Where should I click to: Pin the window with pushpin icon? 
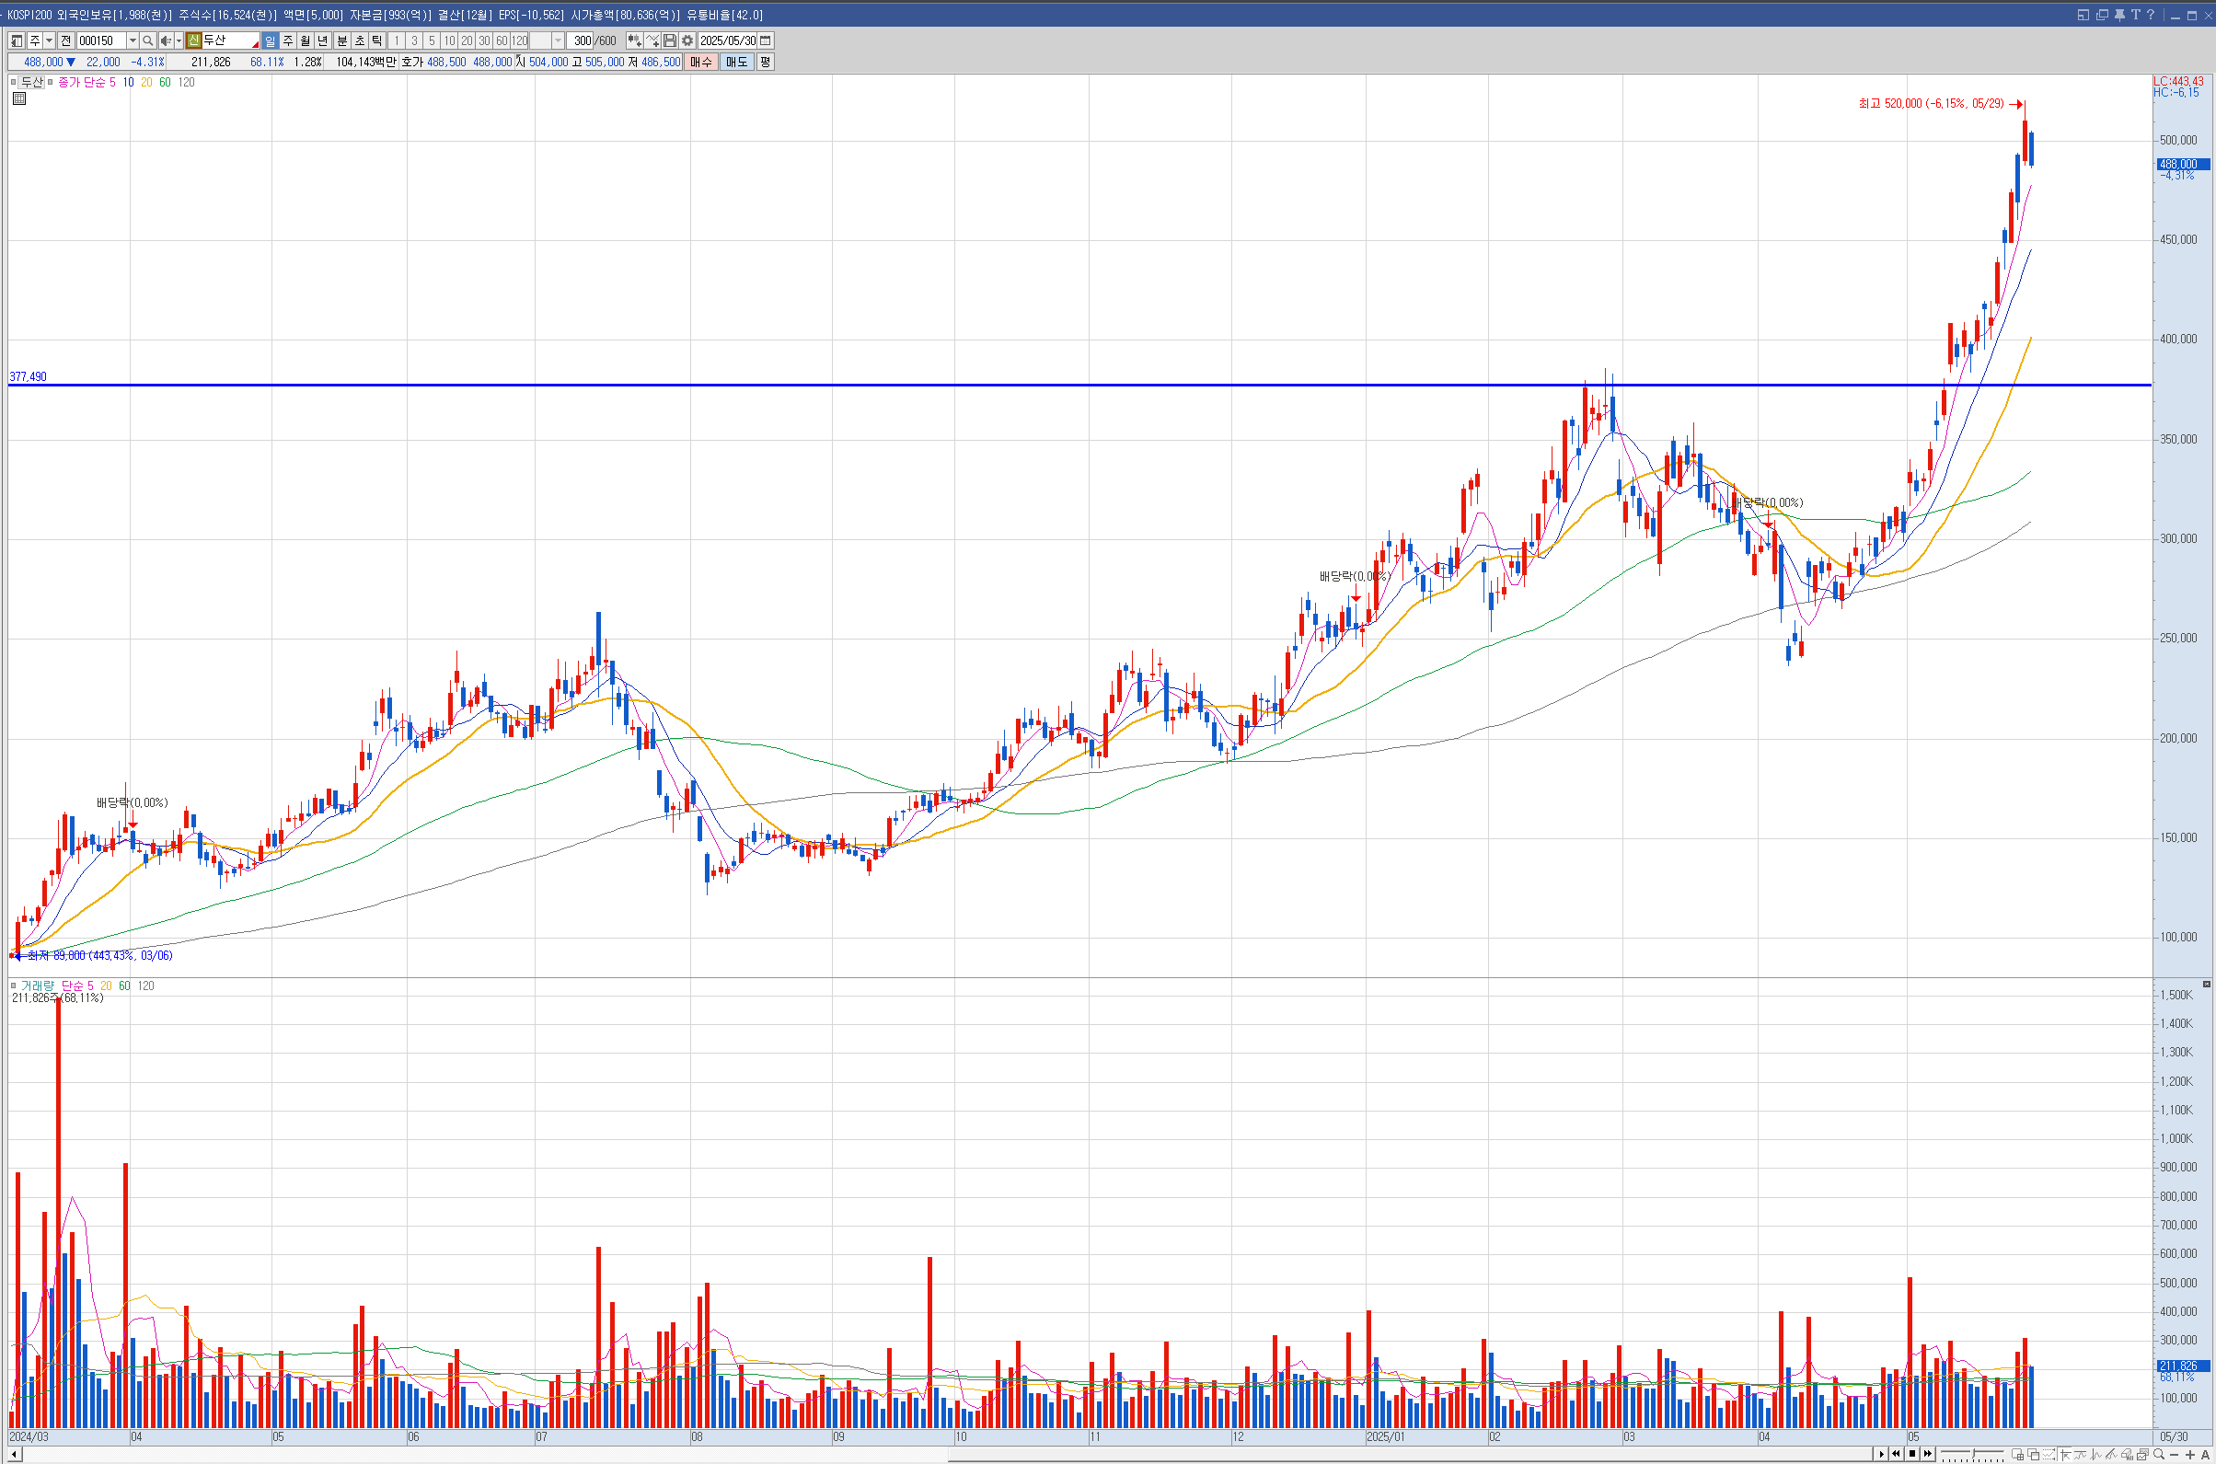click(x=2118, y=15)
